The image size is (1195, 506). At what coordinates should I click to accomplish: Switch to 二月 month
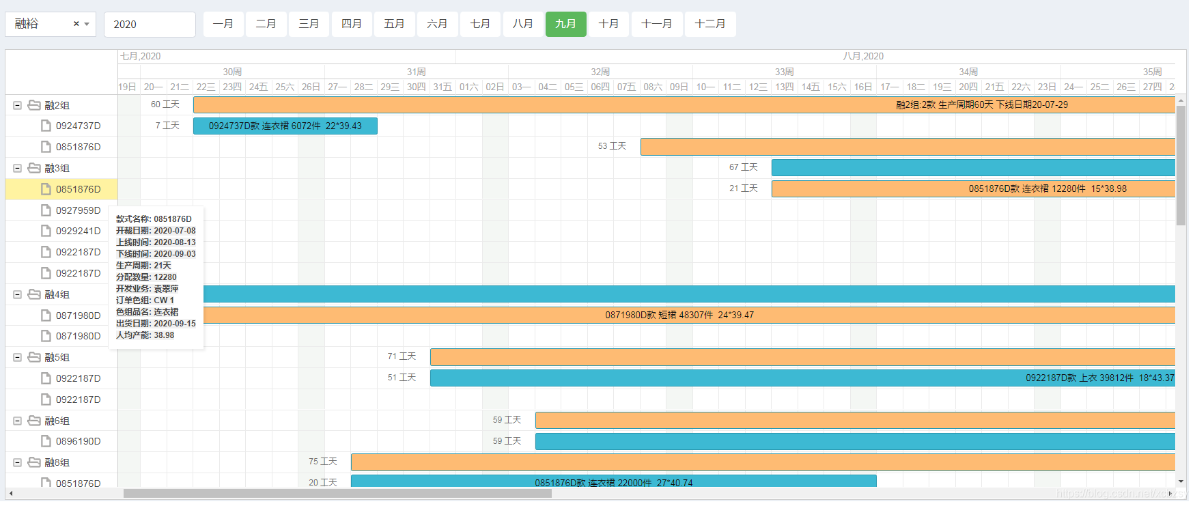[x=266, y=24]
